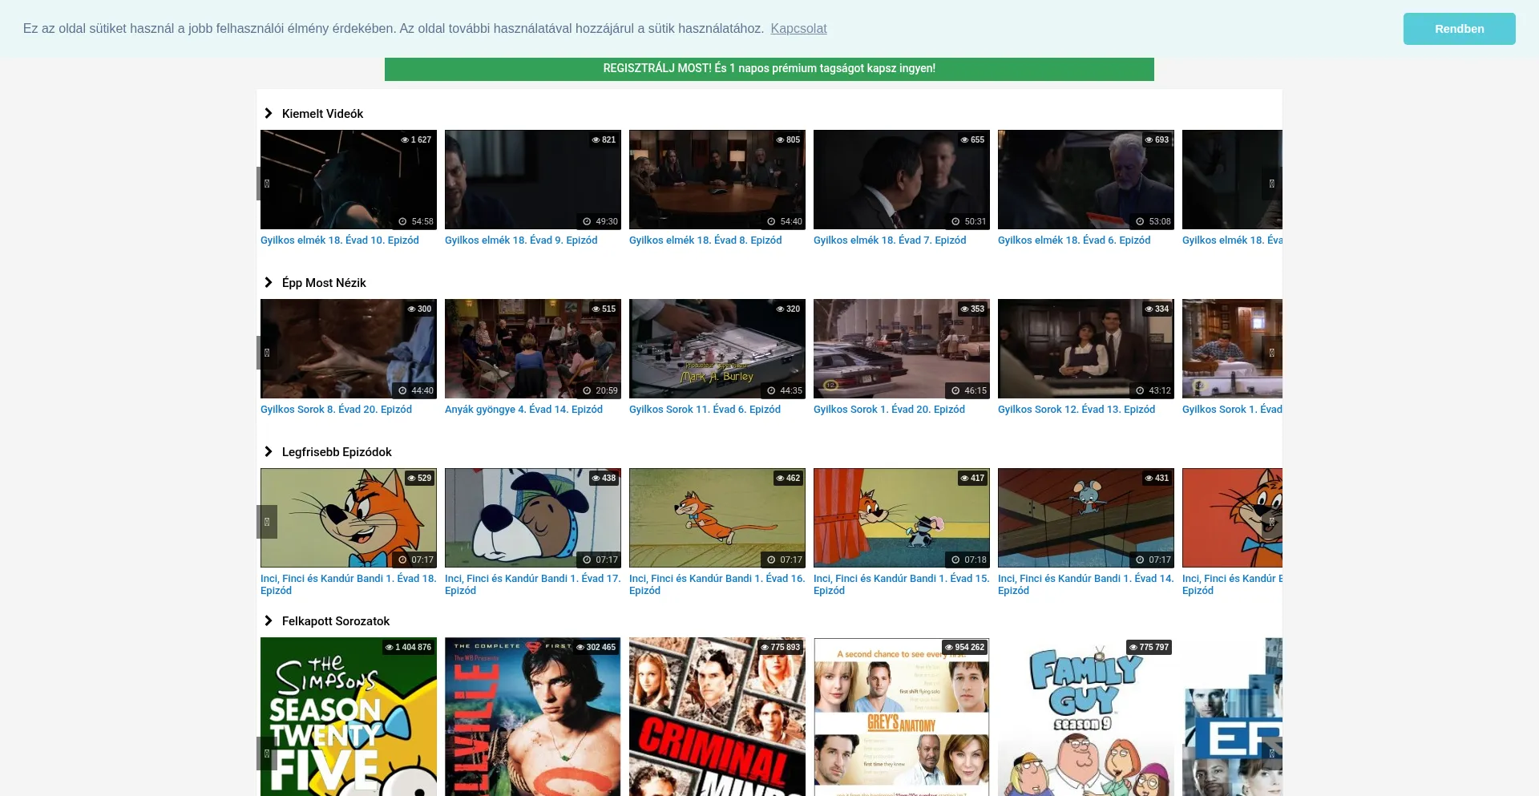Click the eye view-count badge showing 529
The image size is (1539, 796).
[x=419, y=478]
